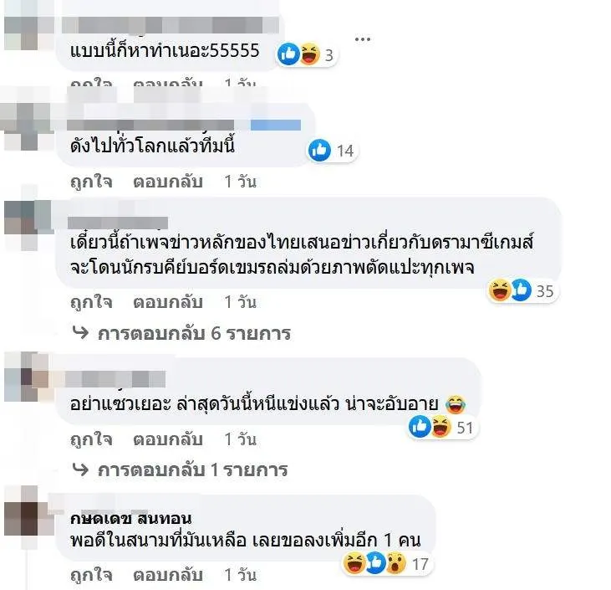This screenshot has width=611, height=590.
Task: Click ถูกใจ under the keyboard warrior comment
Action: 92,302
